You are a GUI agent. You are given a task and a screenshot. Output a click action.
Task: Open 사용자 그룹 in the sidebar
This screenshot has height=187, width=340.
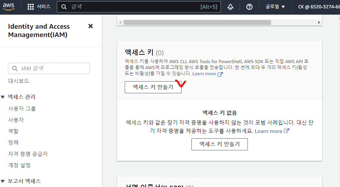coord(22,108)
